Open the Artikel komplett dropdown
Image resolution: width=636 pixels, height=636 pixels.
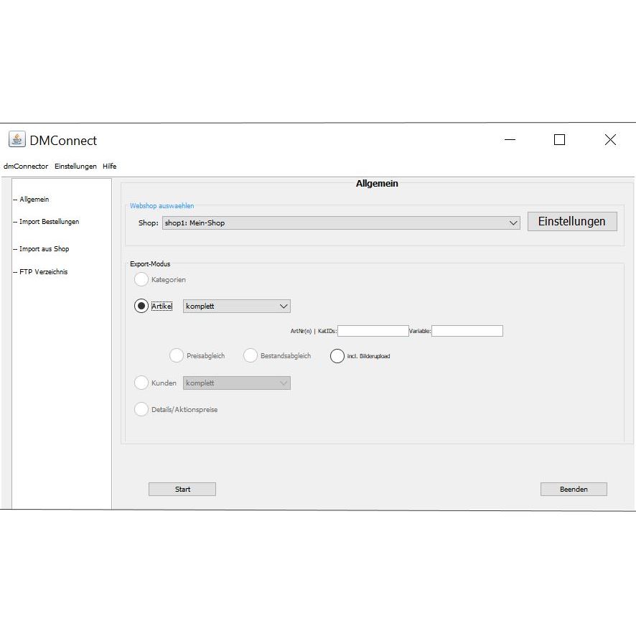[236, 307]
